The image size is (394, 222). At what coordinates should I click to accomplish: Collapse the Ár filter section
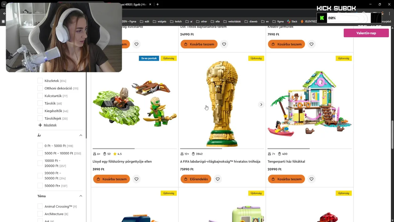pyautogui.click(x=81, y=135)
